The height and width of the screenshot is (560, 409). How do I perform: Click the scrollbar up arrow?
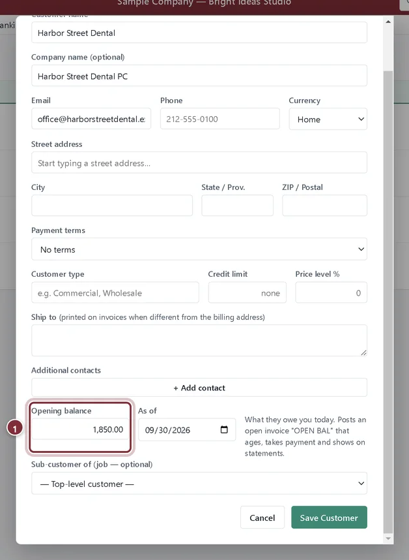[388, 22]
